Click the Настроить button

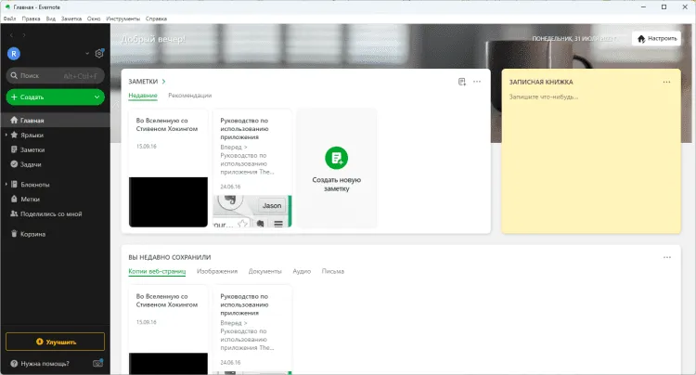656,39
